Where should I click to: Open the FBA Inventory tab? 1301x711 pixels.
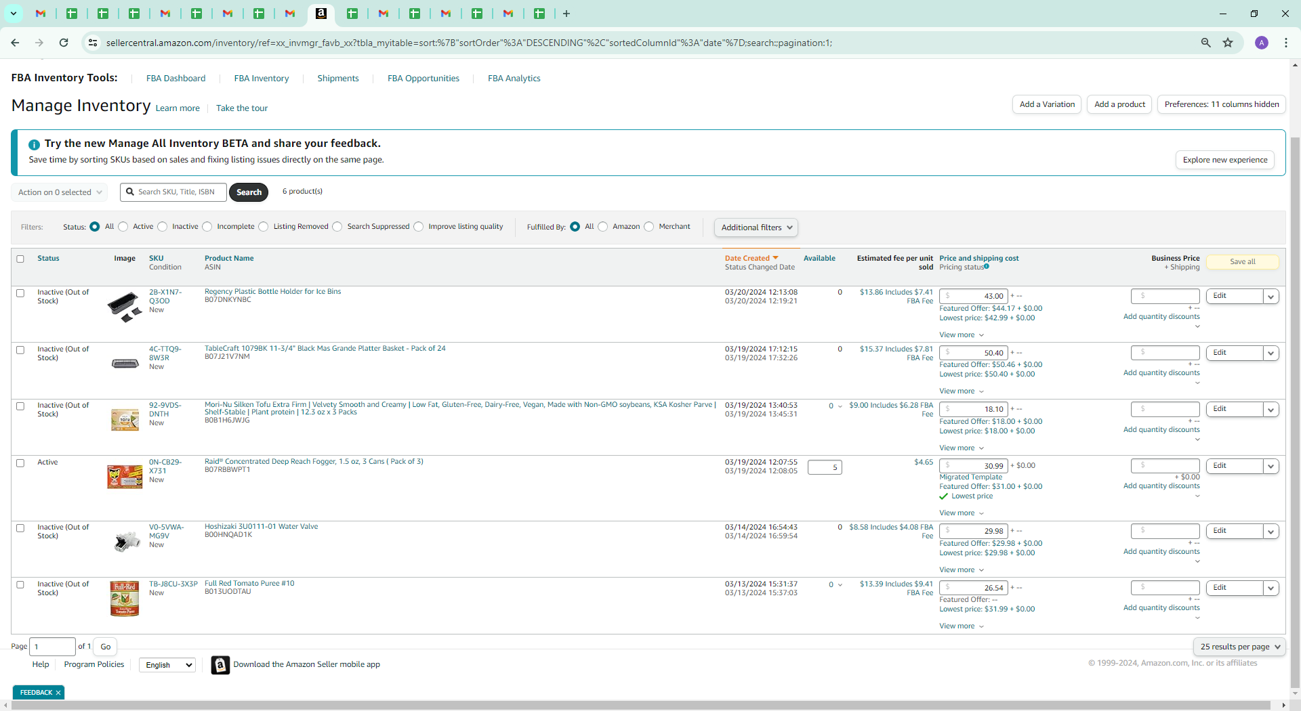pos(262,79)
